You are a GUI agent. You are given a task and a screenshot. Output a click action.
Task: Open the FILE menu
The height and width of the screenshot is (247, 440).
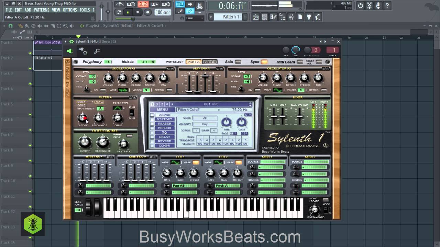pyautogui.click(x=9, y=10)
